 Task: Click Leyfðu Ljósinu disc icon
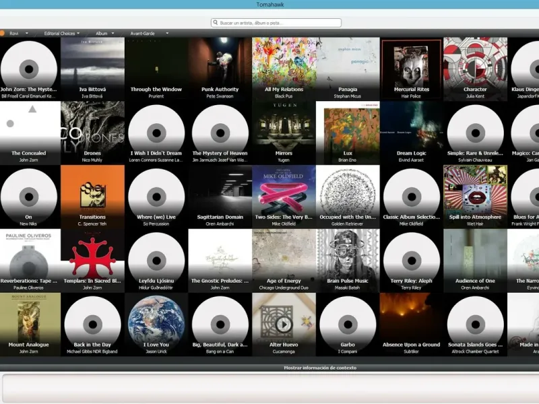tap(156, 261)
